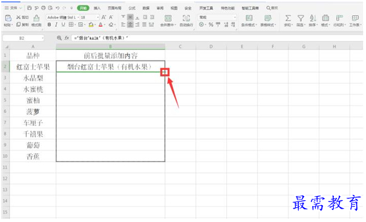Toggle middle vertical alignment
366x222 pixels.
pos(130,17)
